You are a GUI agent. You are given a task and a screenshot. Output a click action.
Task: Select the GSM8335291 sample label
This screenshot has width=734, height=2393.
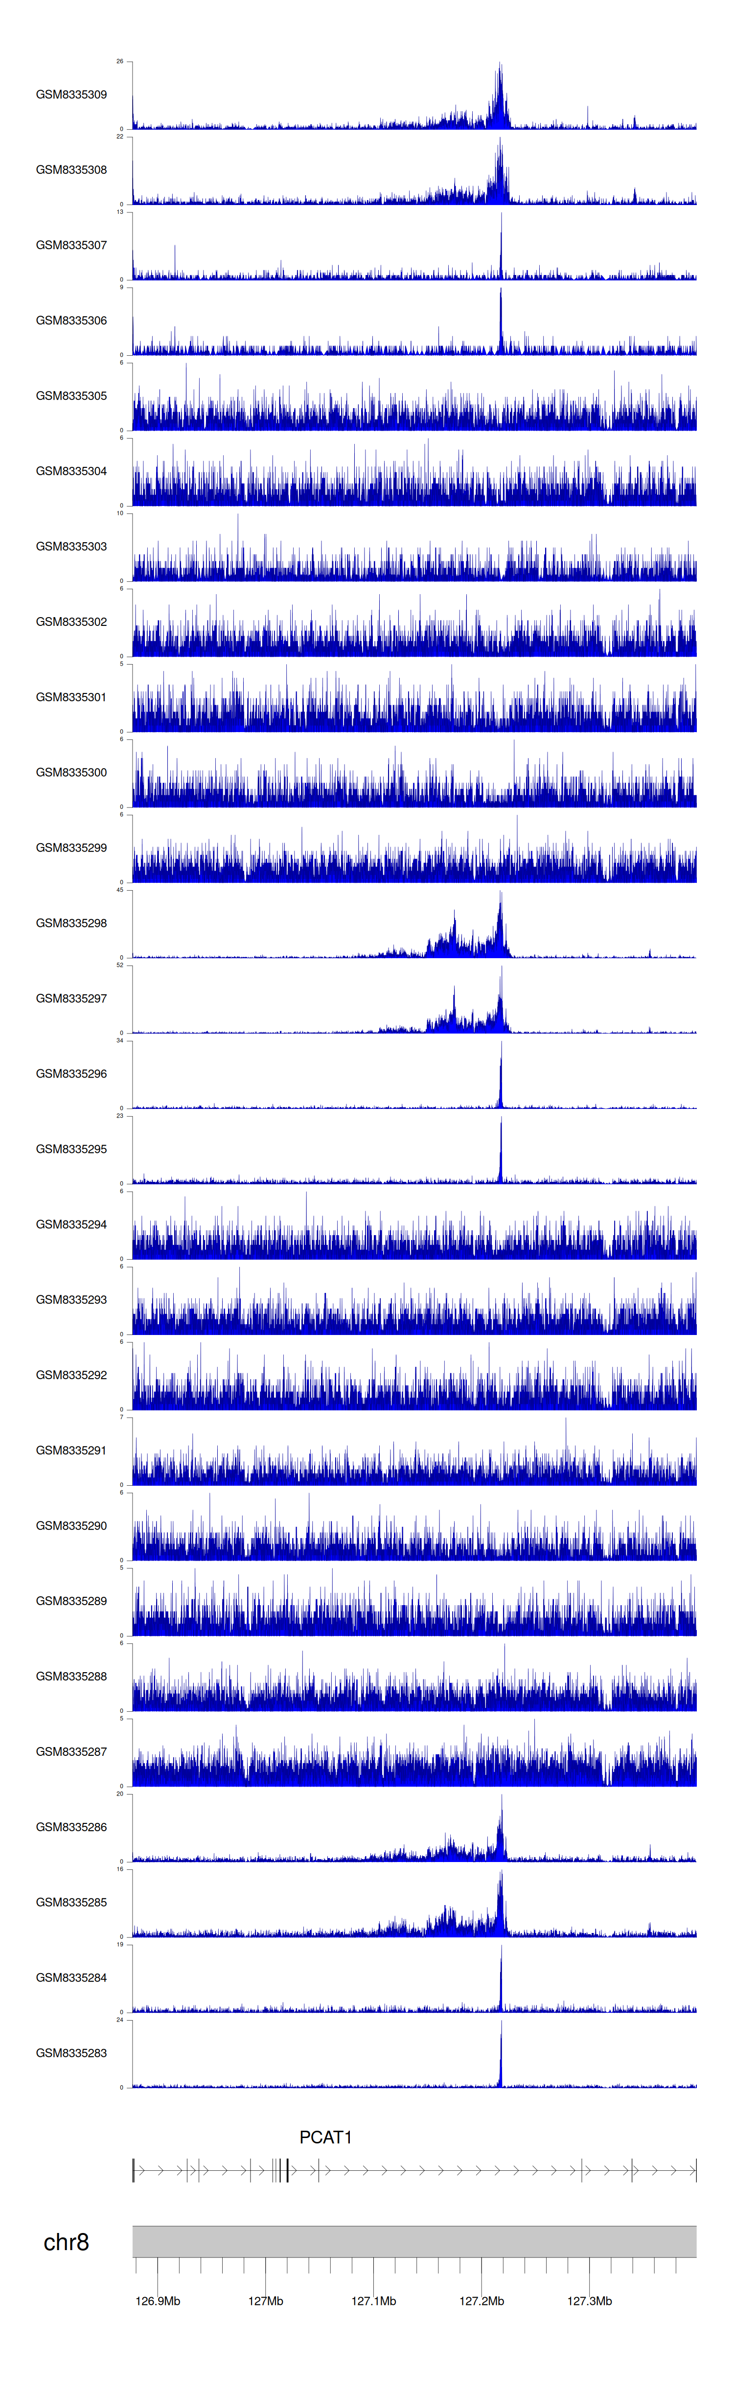click(x=70, y=1450)
